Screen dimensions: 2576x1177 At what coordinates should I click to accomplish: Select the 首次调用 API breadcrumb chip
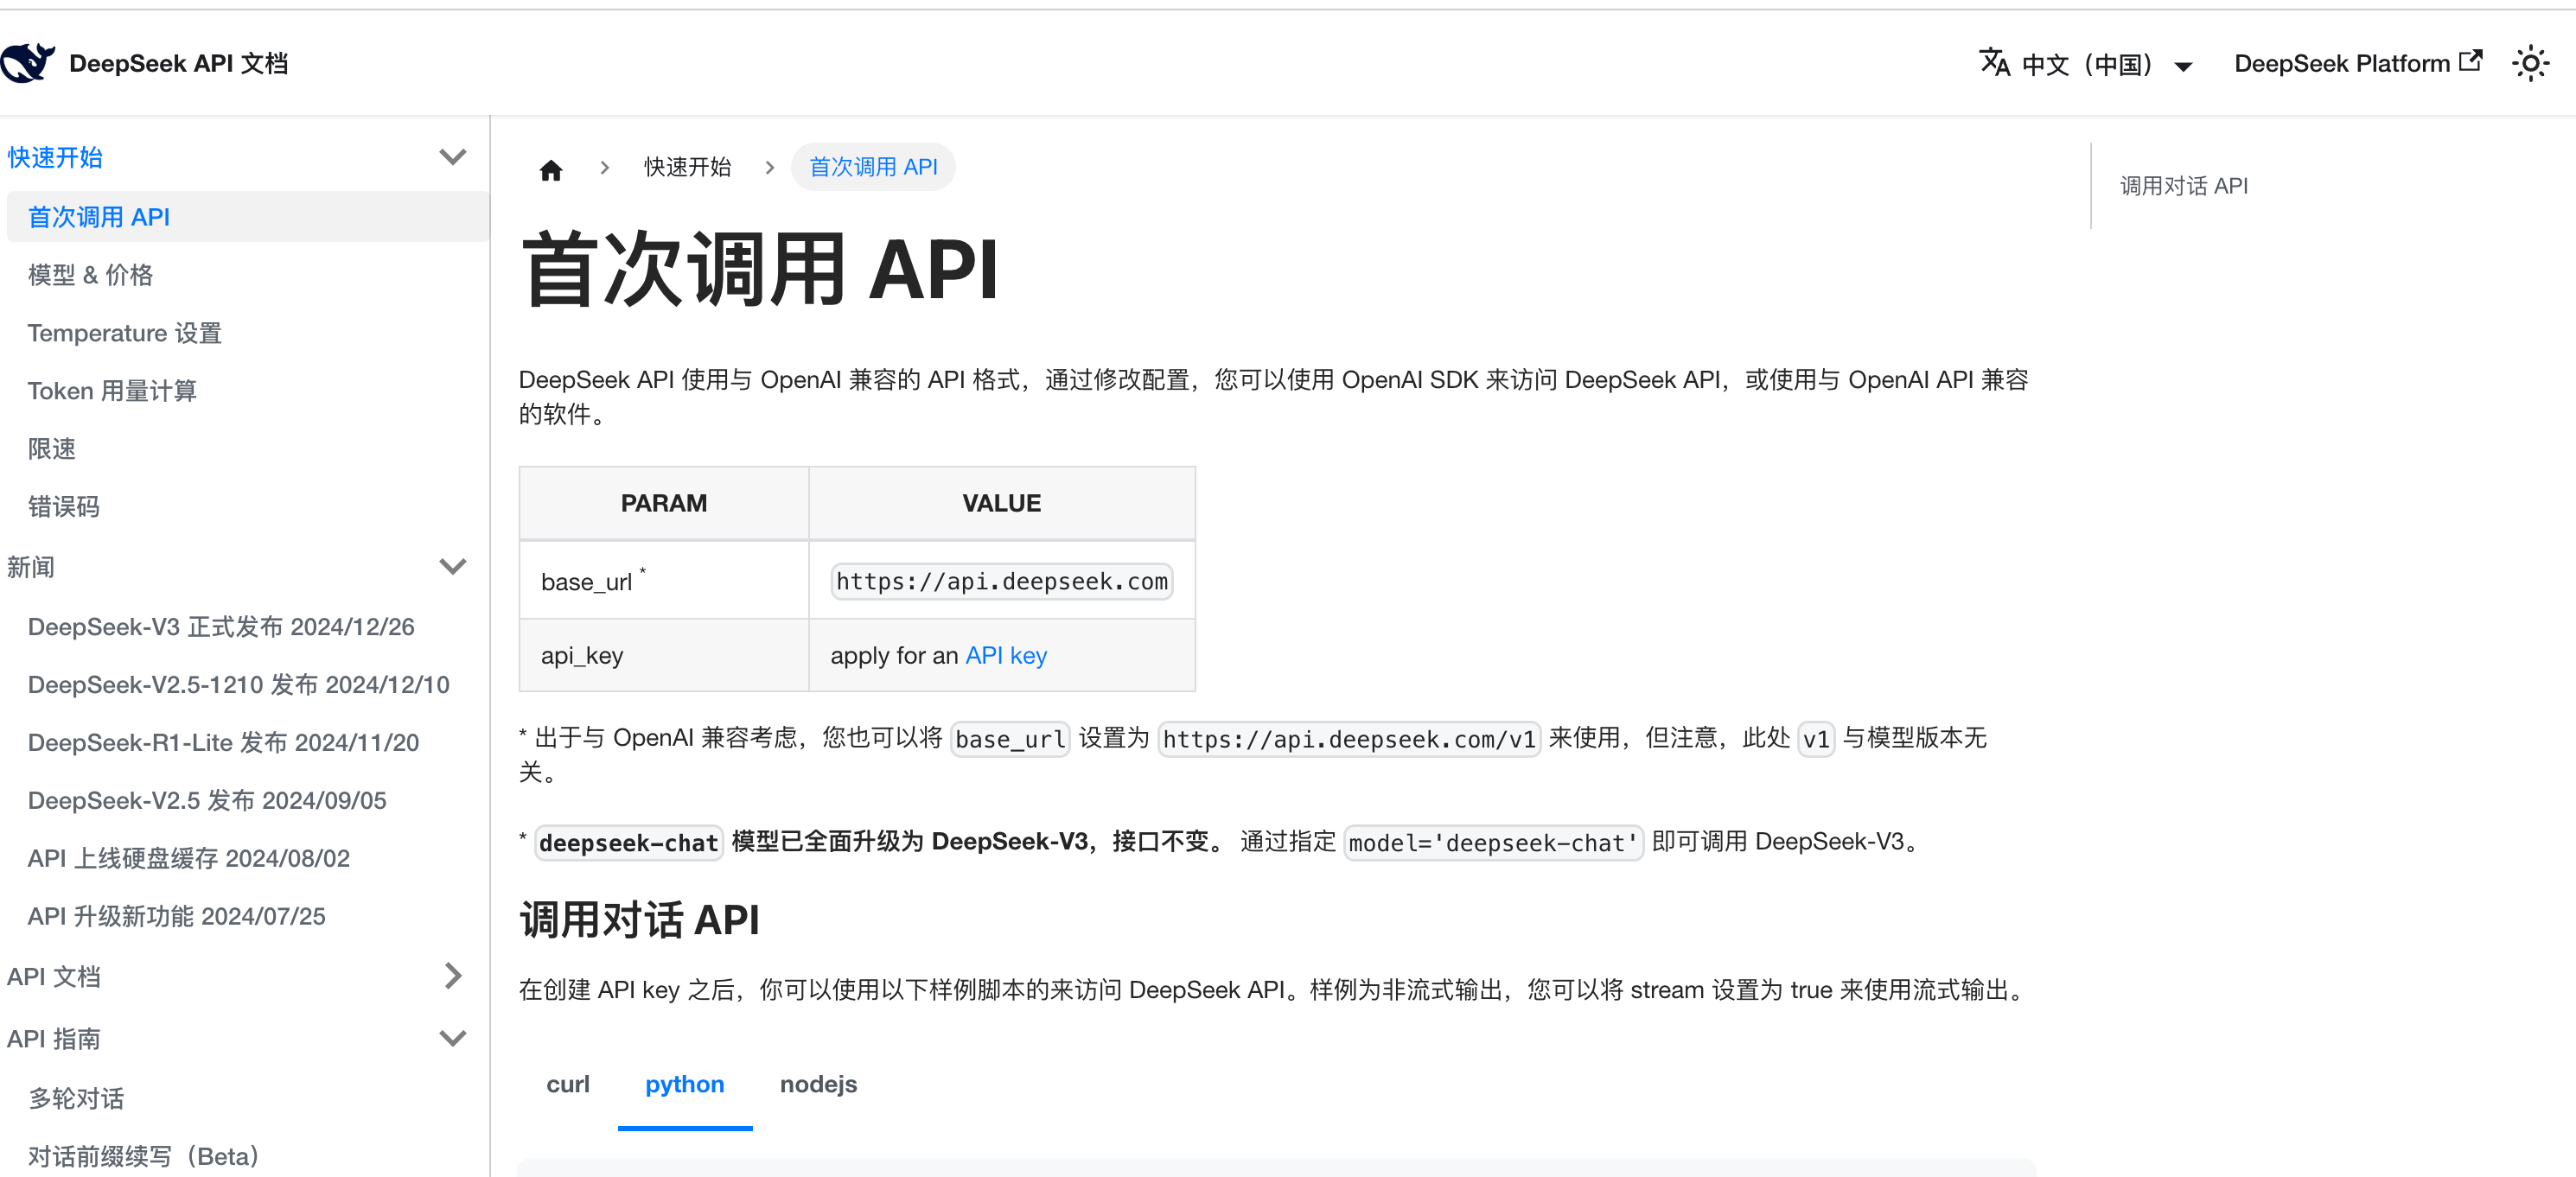pyautogui.click(x=872, y=166)
